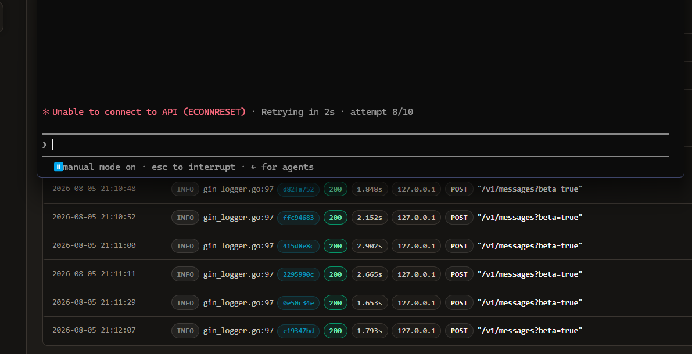Click INFO badge in the 21:10:48 row
692x354 pixels.
click(x=185, y=190)
